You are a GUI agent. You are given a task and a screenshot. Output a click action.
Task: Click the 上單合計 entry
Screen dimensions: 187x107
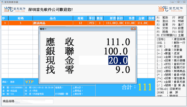tap(78, 87)
